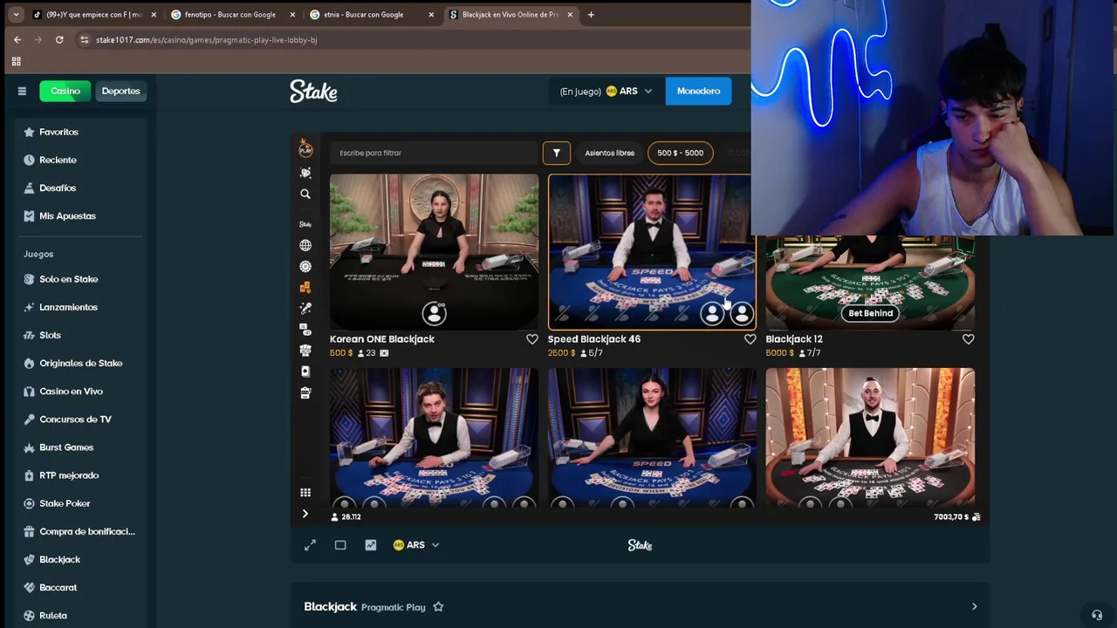This screenshot has height=628, width=1117.
Task: Expand the Blackjack Pragmatic Play section chevron
Action: coord(974,607)
